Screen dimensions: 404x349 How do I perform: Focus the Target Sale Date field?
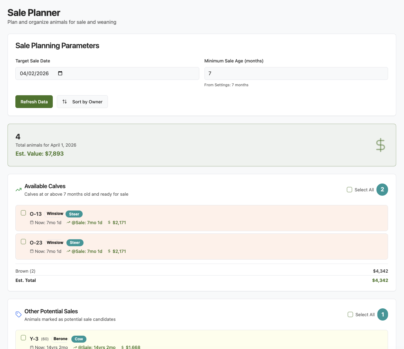coord(107,73)
